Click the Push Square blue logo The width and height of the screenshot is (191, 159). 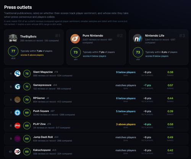click(x=18, y=113)
